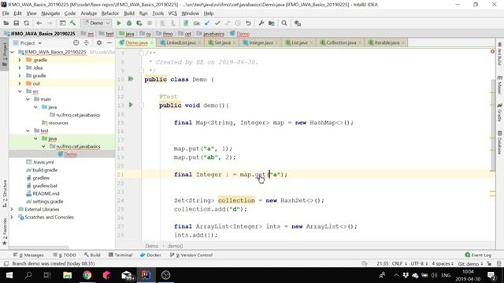Select README.md in project tree

click(46, 193)
